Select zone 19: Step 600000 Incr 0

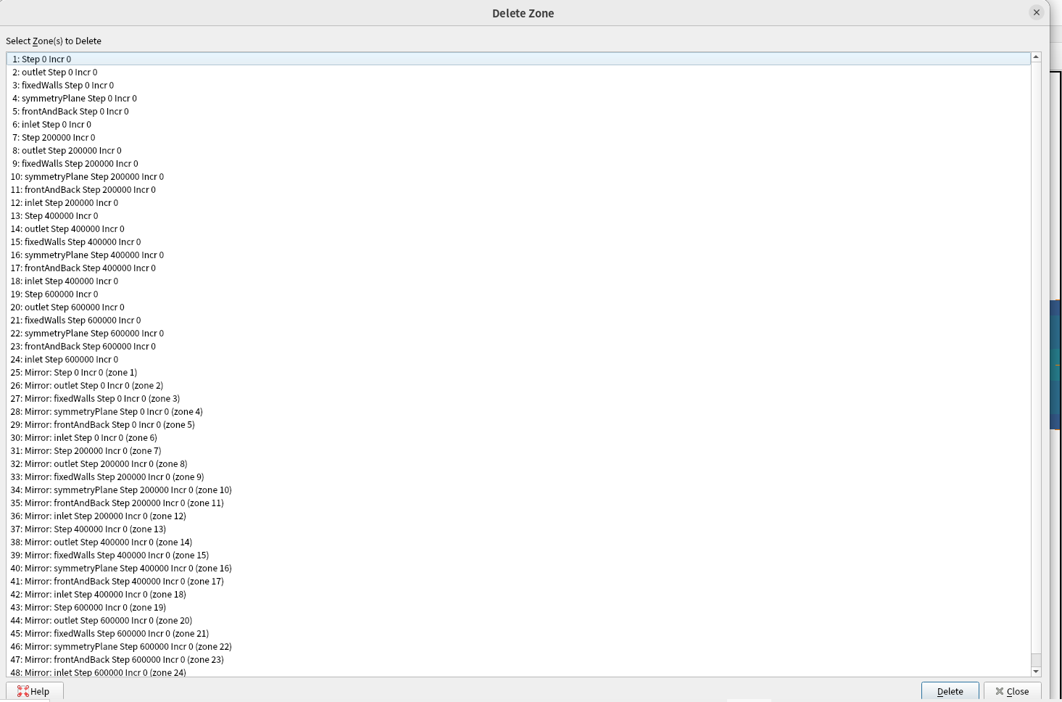(55, 294)
